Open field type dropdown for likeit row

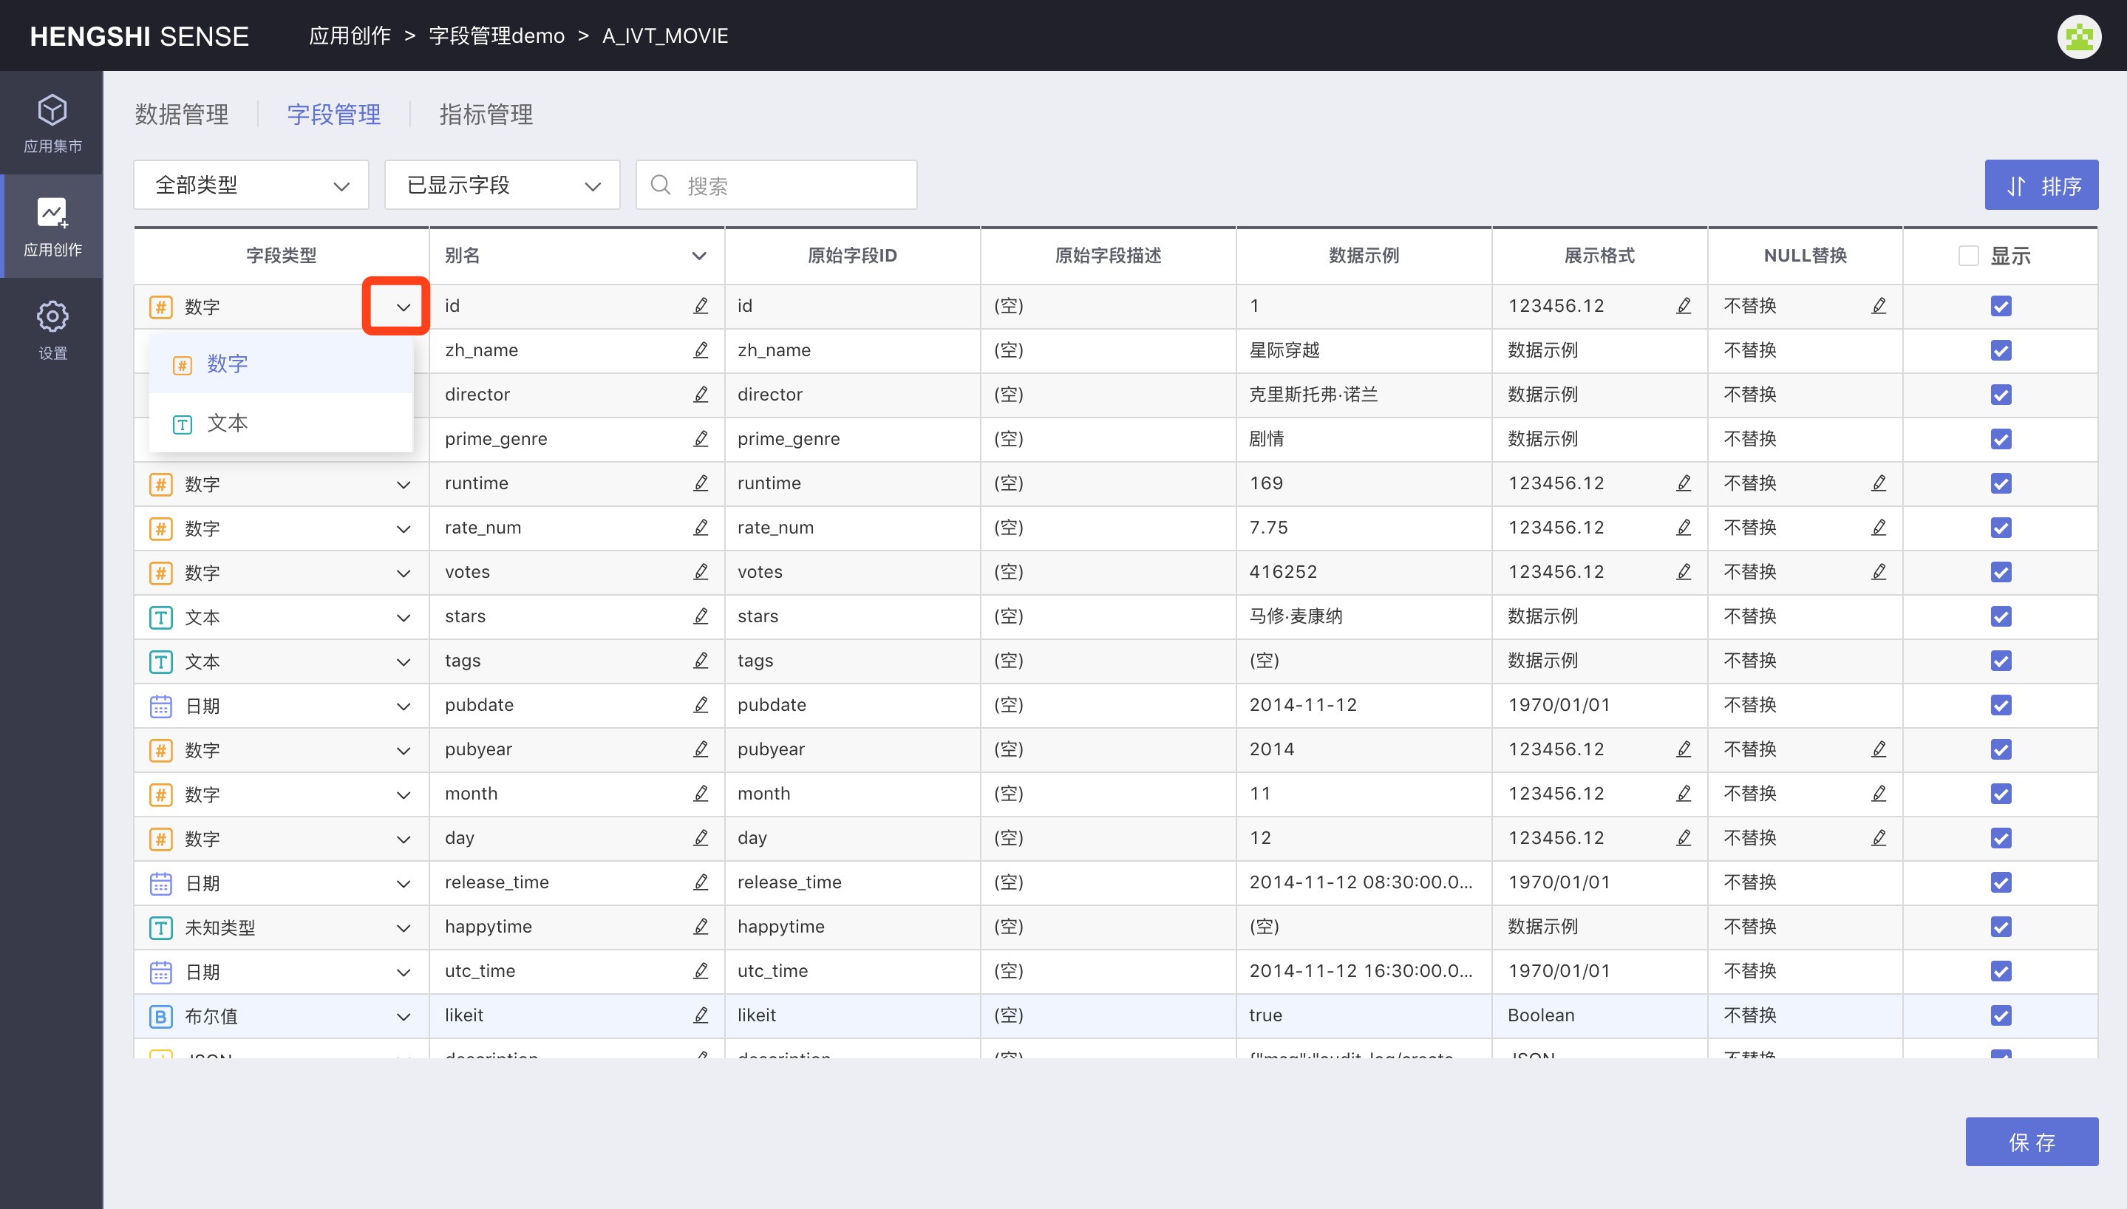click(x=404, y=1015)
